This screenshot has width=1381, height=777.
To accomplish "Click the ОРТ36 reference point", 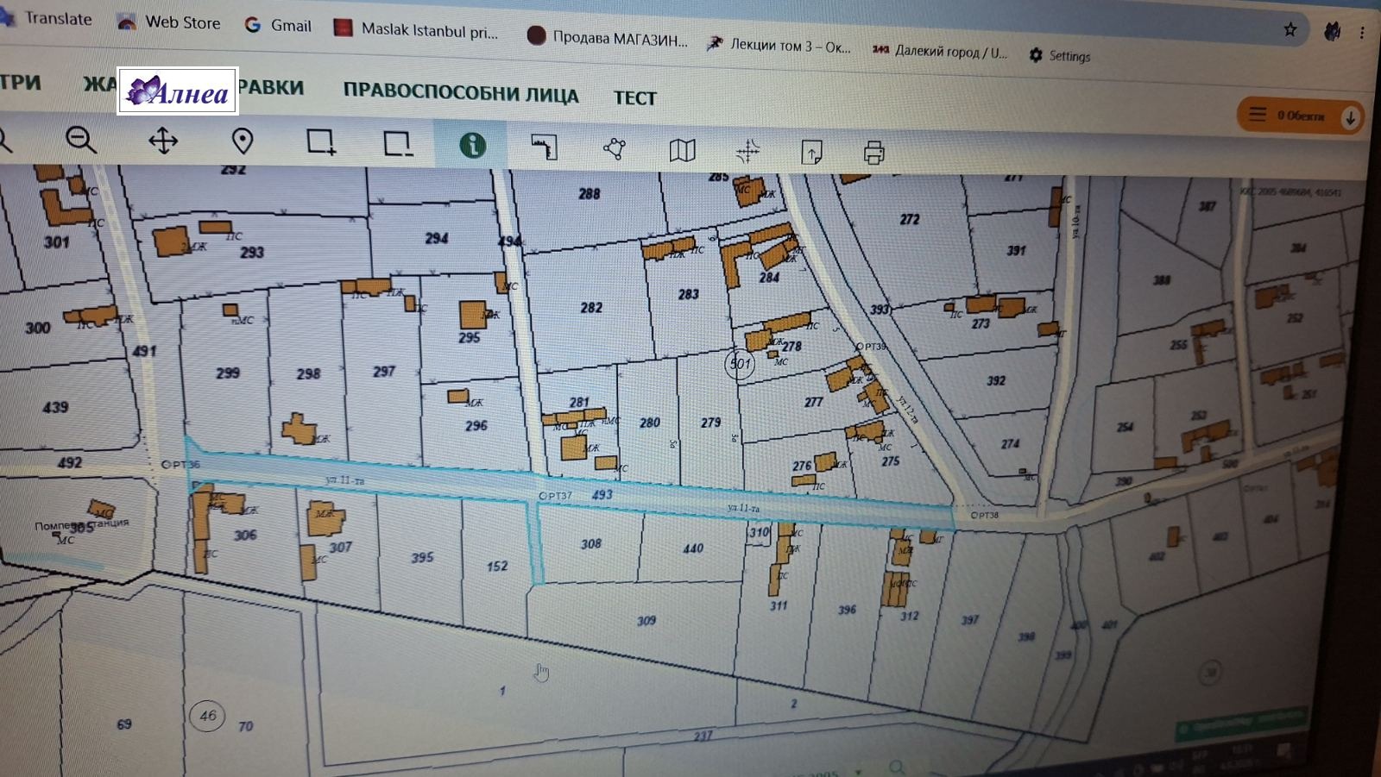I will click(180, 464).
